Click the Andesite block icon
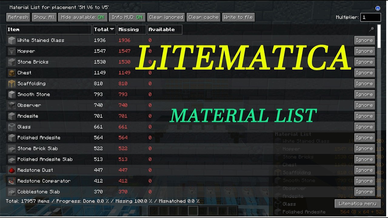Viewport: 388px width, 218px height. coord(12,116)
